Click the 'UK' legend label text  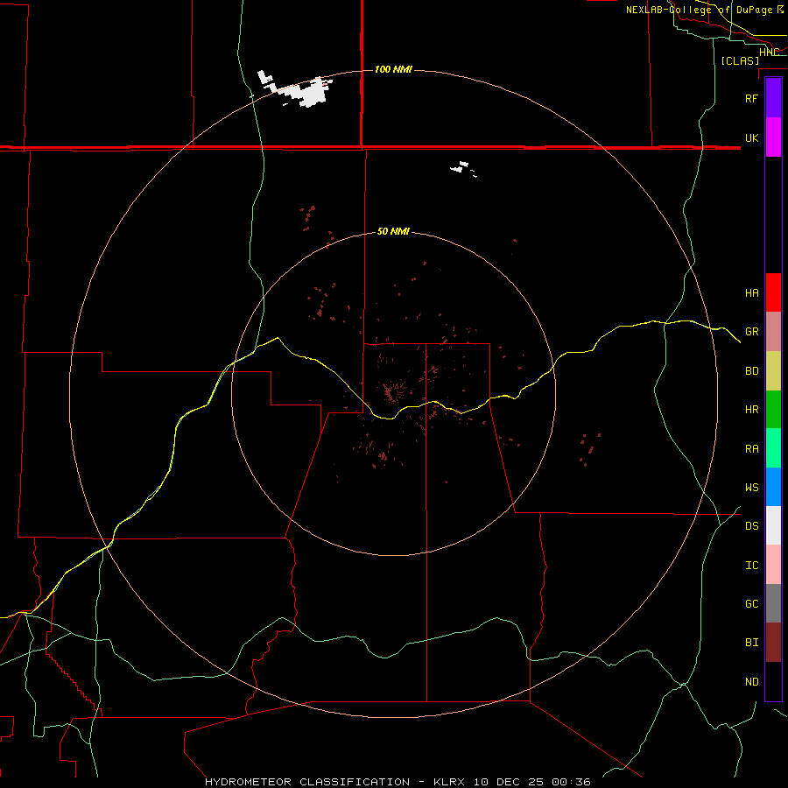pyautogui.click(x=752, y=137)
